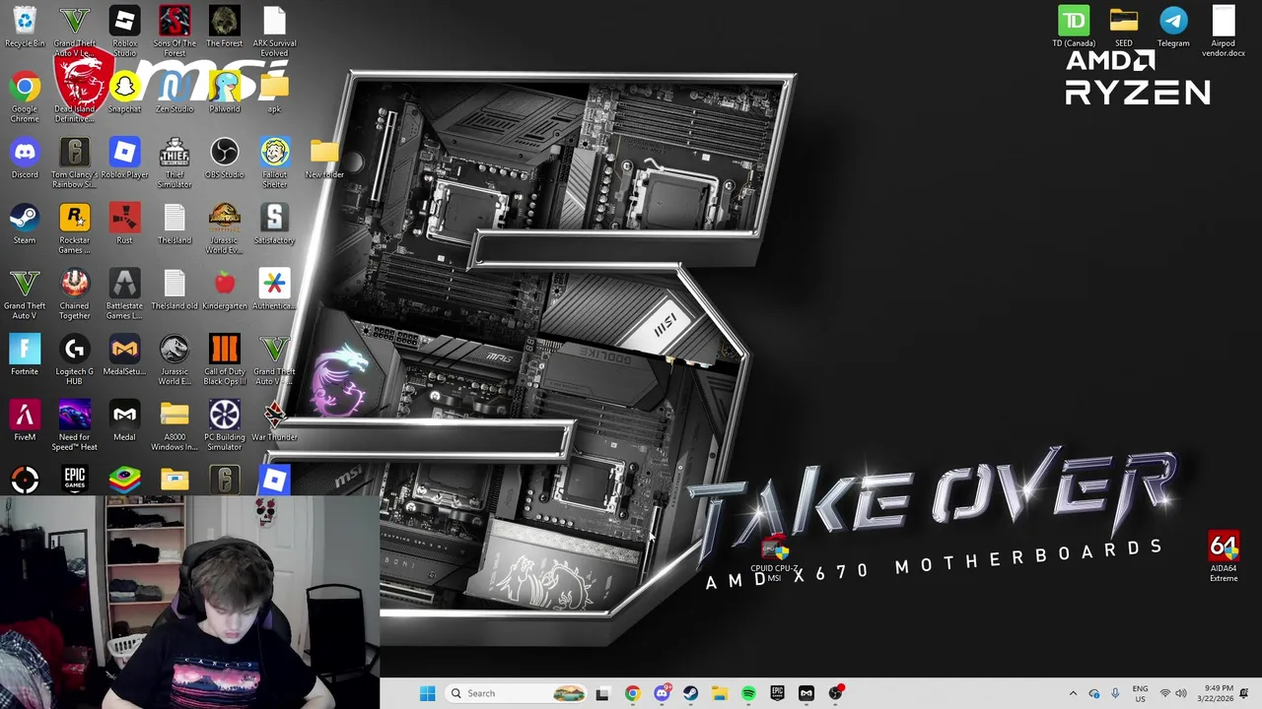Screen dimensions: 1262x709
Task: Open the 9:49 PM clock calendar
Action: point(1215,693)
